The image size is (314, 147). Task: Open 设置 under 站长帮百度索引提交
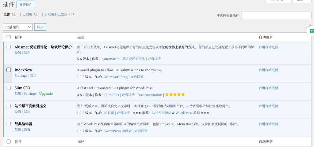pos(18,112)
